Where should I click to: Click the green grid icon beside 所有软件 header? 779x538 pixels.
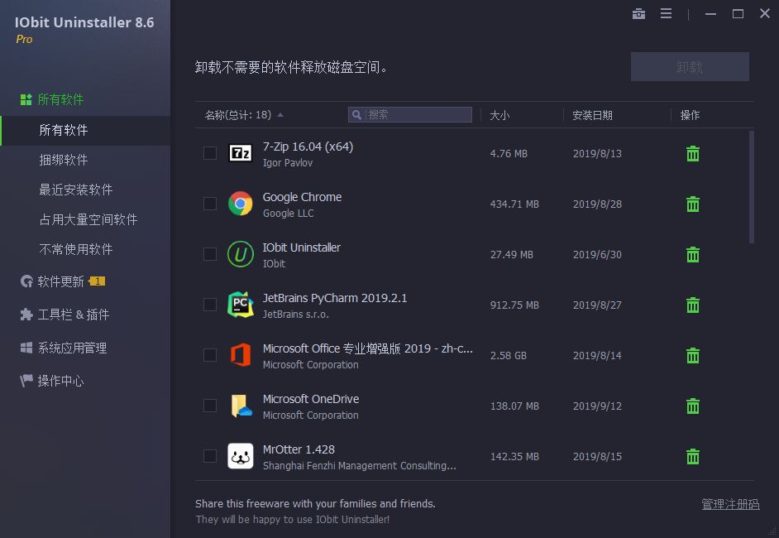click(26, 99)
